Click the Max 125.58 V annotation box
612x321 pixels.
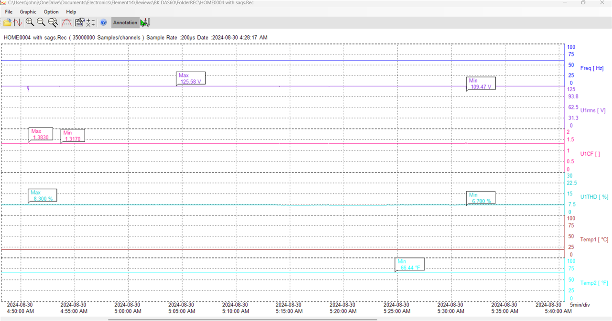[x=191, y=78]
